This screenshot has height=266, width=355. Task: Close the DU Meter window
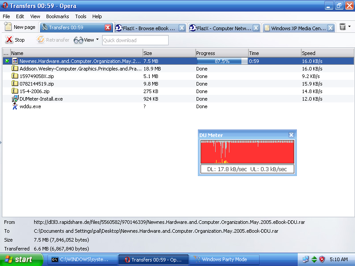point(291,135)
